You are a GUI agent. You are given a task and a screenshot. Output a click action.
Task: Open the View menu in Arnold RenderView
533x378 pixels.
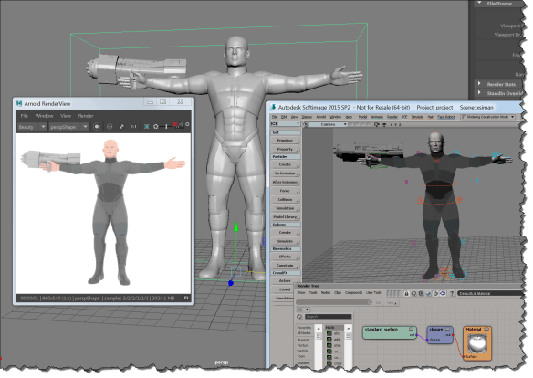tap(66, 116)
